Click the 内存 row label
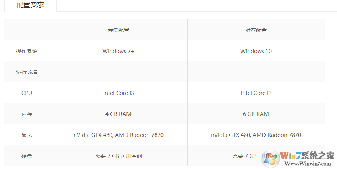 27,114
